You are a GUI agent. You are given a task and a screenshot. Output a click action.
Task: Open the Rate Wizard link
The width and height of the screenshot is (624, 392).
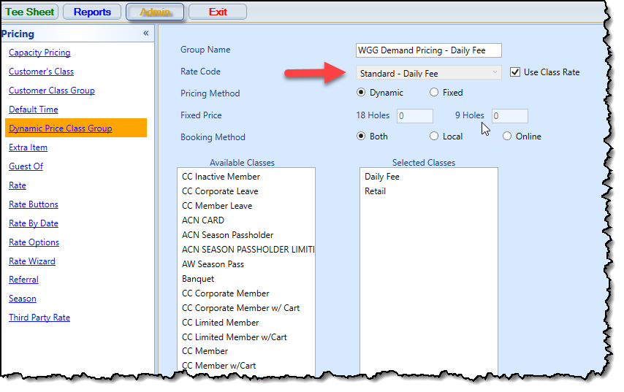(32, 261)
